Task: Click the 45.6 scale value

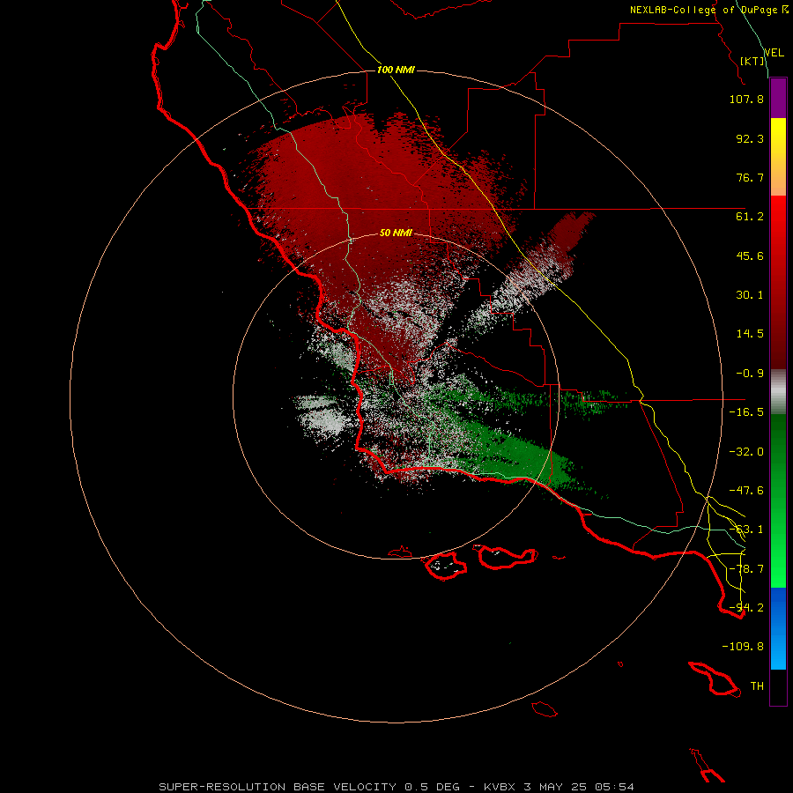Action: [750, 256]
